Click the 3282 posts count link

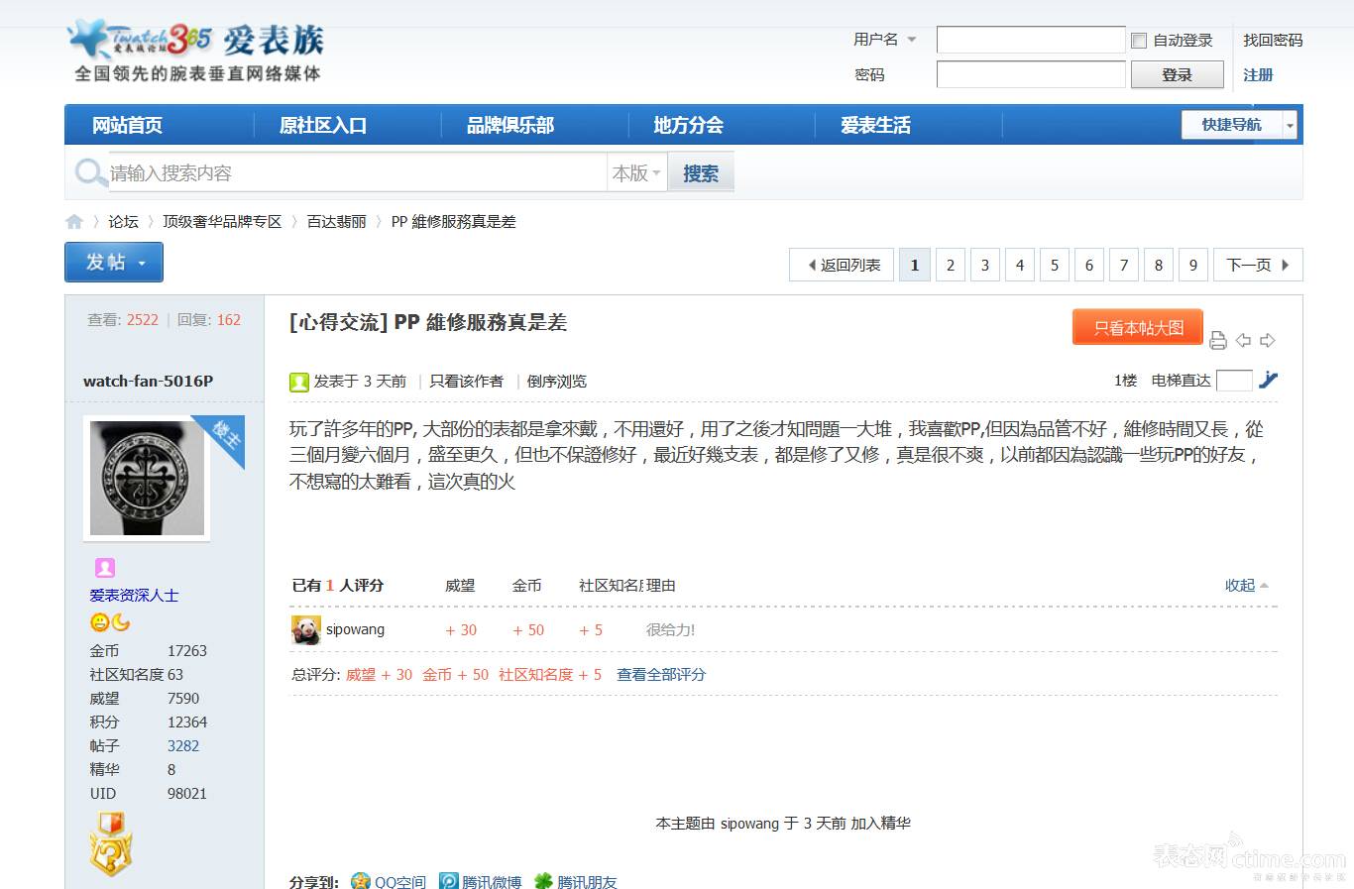pyautogui.click(x=183, y=746)
